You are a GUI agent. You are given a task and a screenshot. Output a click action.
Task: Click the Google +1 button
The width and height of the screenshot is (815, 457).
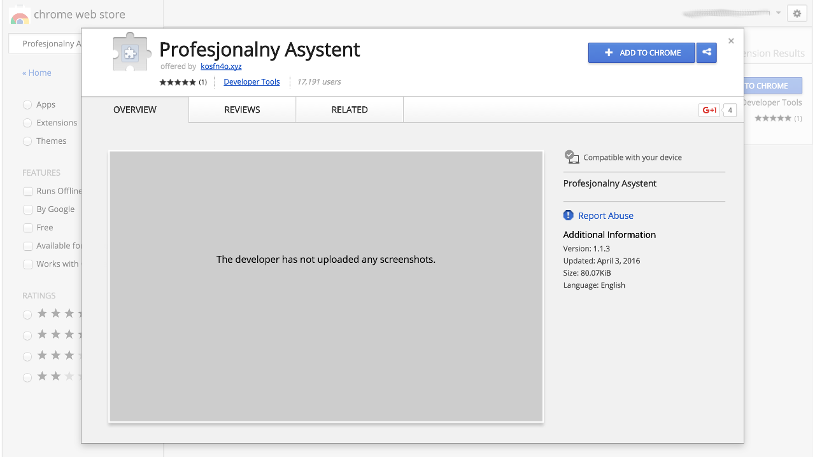coord(709,110)
